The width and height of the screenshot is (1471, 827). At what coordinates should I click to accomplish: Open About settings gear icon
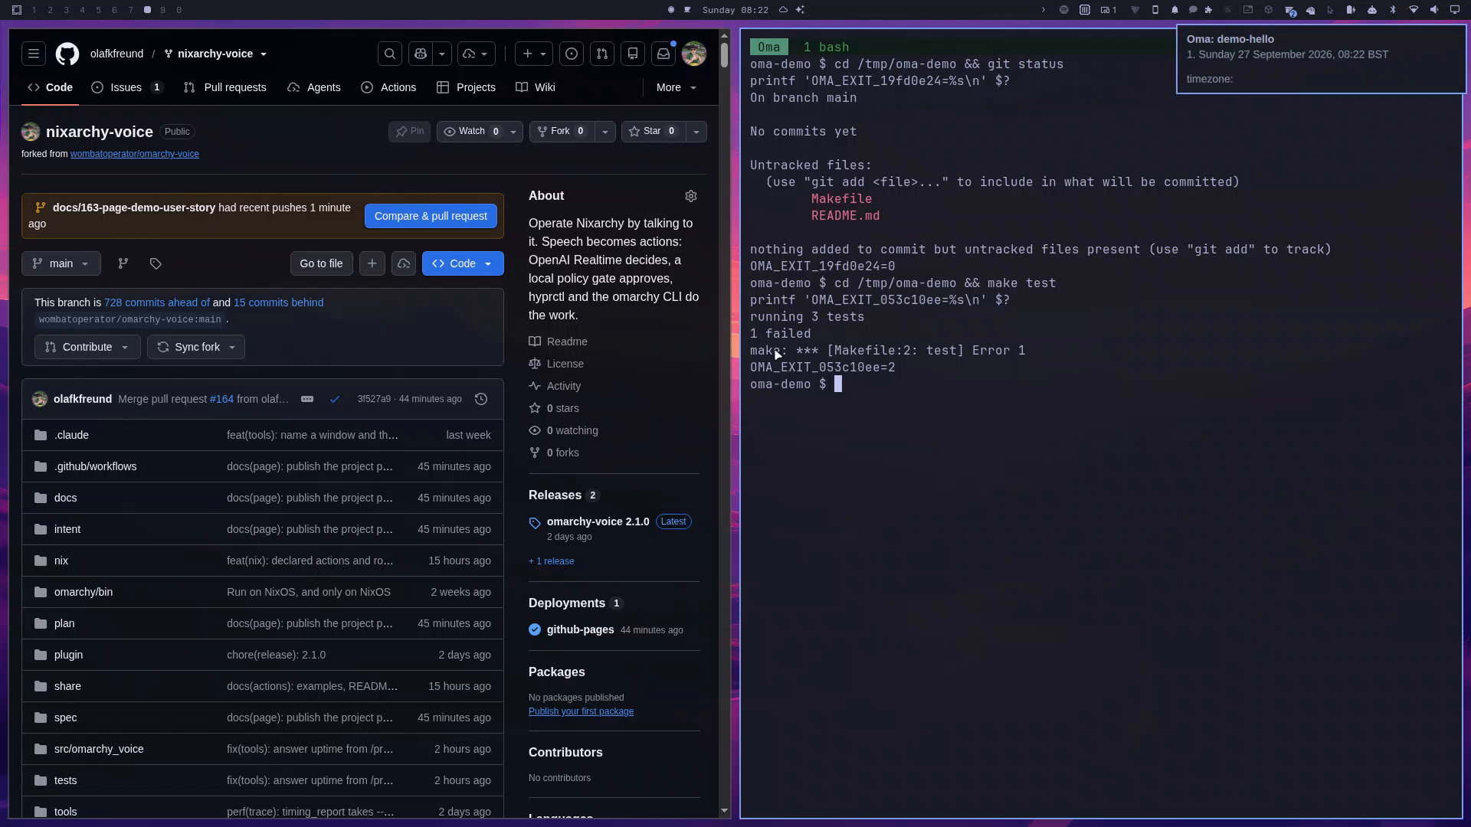click(691, 196)
